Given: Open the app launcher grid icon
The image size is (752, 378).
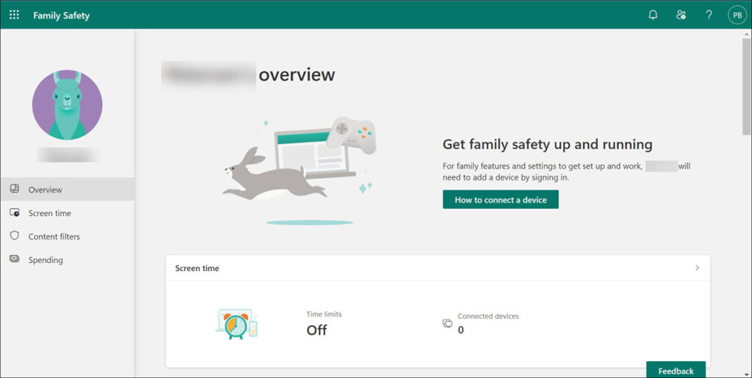Looking at the screenshot, I should (15, 15).
